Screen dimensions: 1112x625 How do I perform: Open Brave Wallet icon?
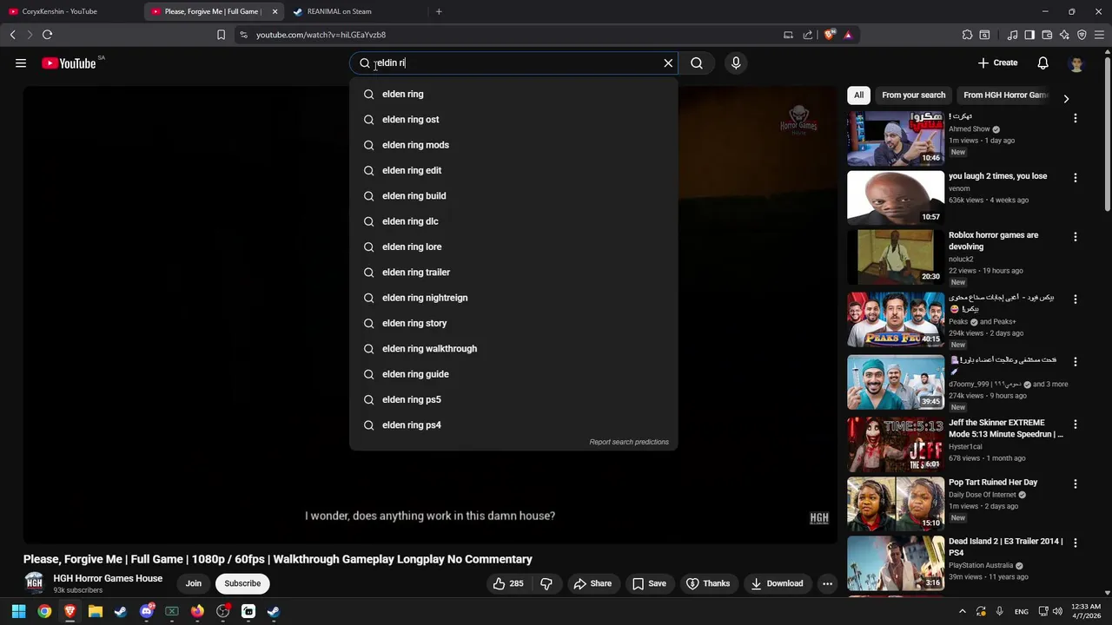(1047, 35)
